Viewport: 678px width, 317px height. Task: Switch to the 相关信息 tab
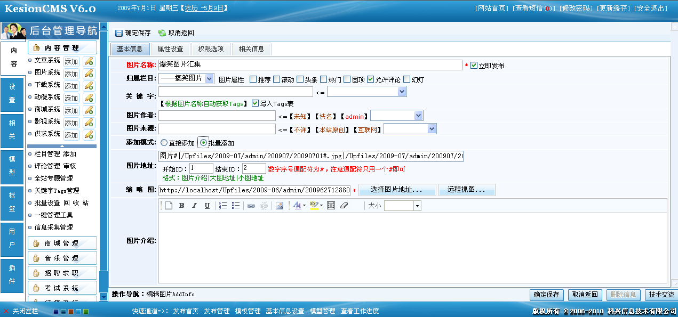click(251, 49)
